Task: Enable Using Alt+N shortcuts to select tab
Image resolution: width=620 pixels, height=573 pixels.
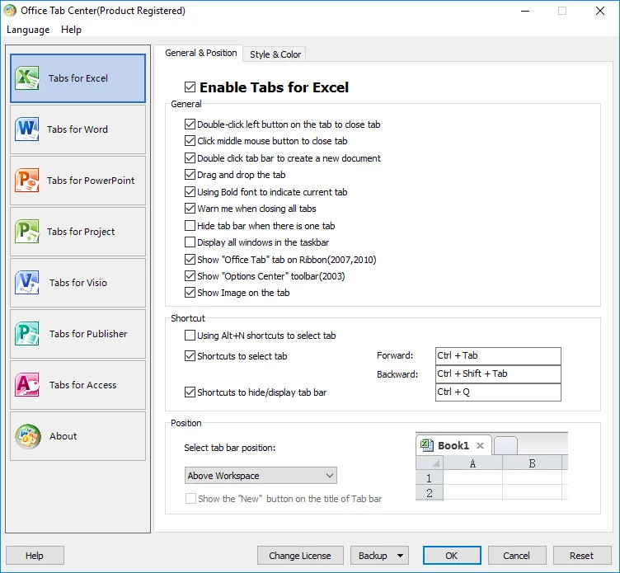Action: [190, 336]
